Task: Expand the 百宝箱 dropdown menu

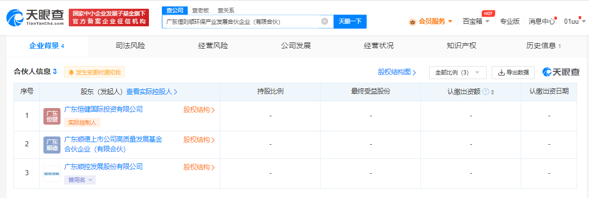Action: 476,21
